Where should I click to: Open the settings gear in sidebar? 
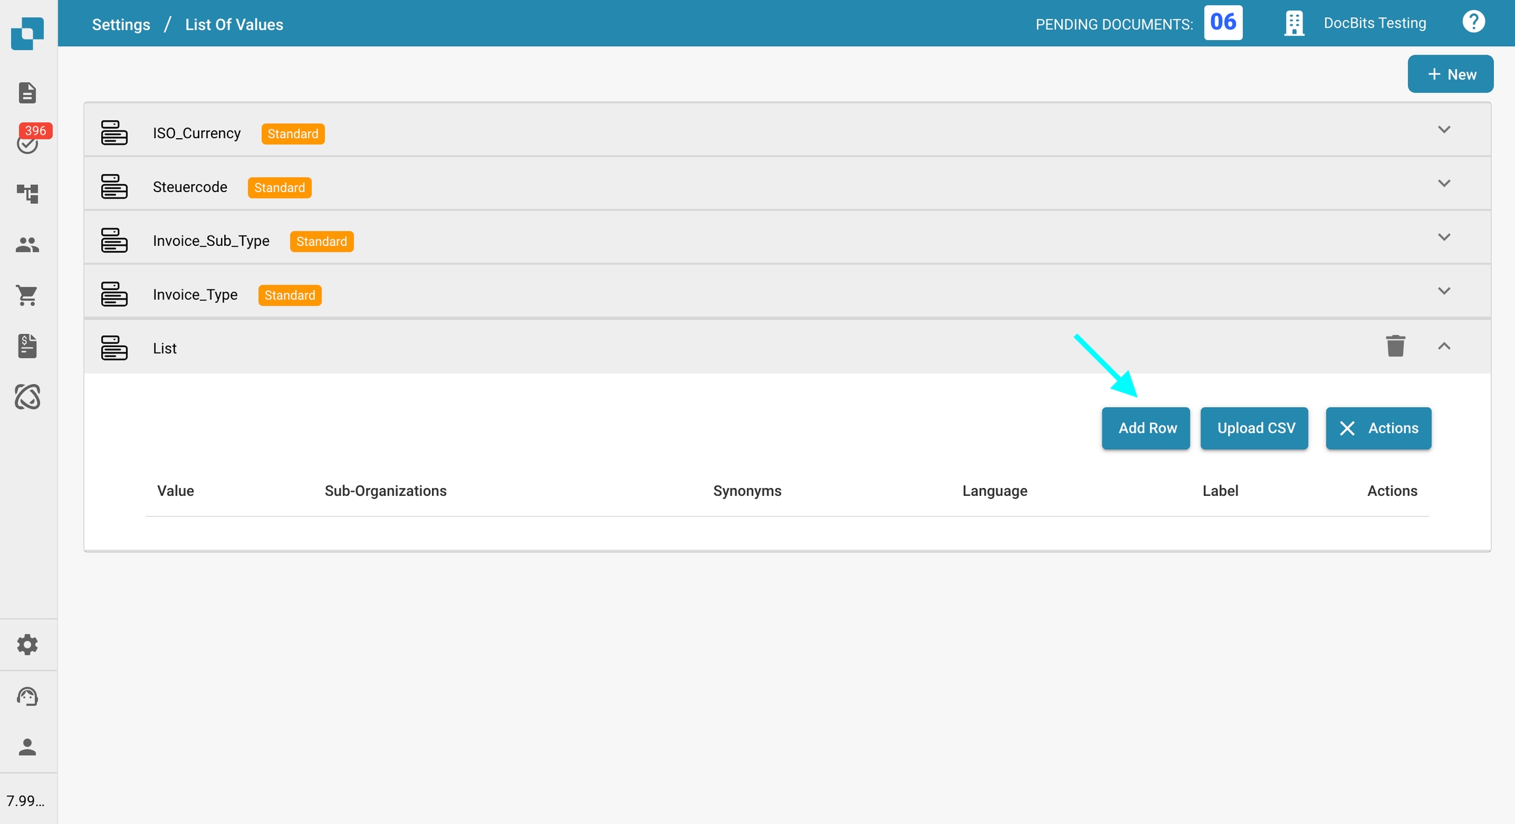pos(28,644)
